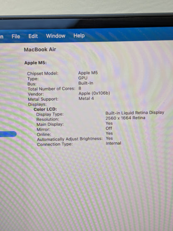This screenshot has width=173, height=231.
Task: Click the 'Connection Type:' label
Action: (x=55, y=144)
